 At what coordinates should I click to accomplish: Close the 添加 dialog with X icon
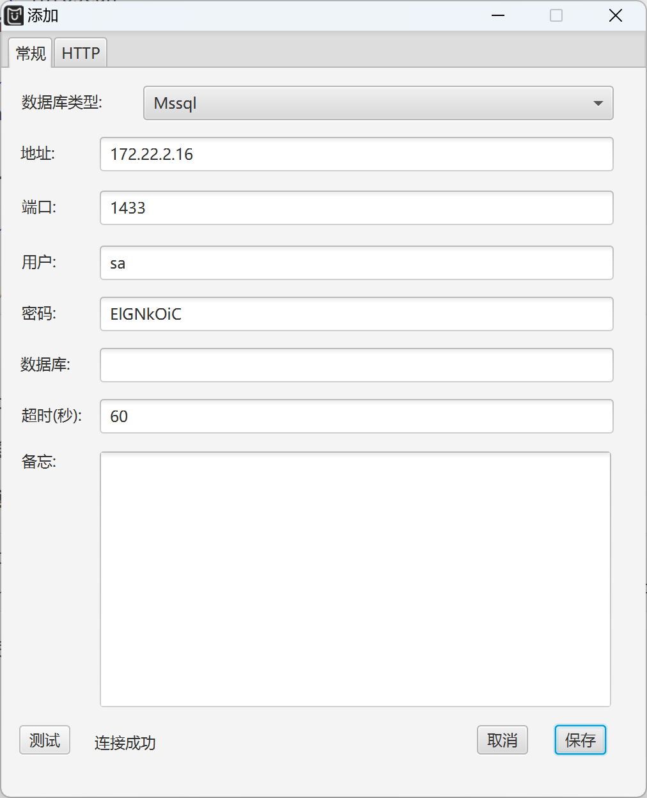tap(616, 15)
